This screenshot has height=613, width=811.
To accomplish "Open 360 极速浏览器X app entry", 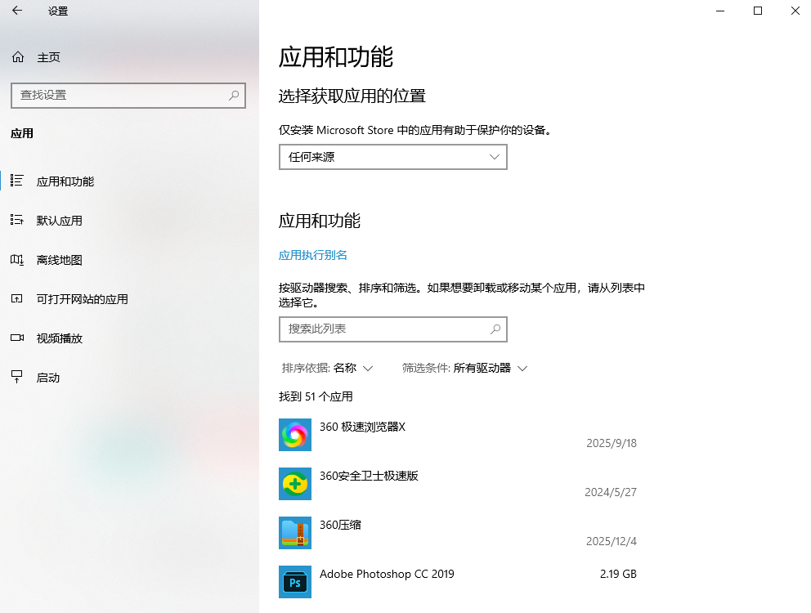I will coord(362,427).
